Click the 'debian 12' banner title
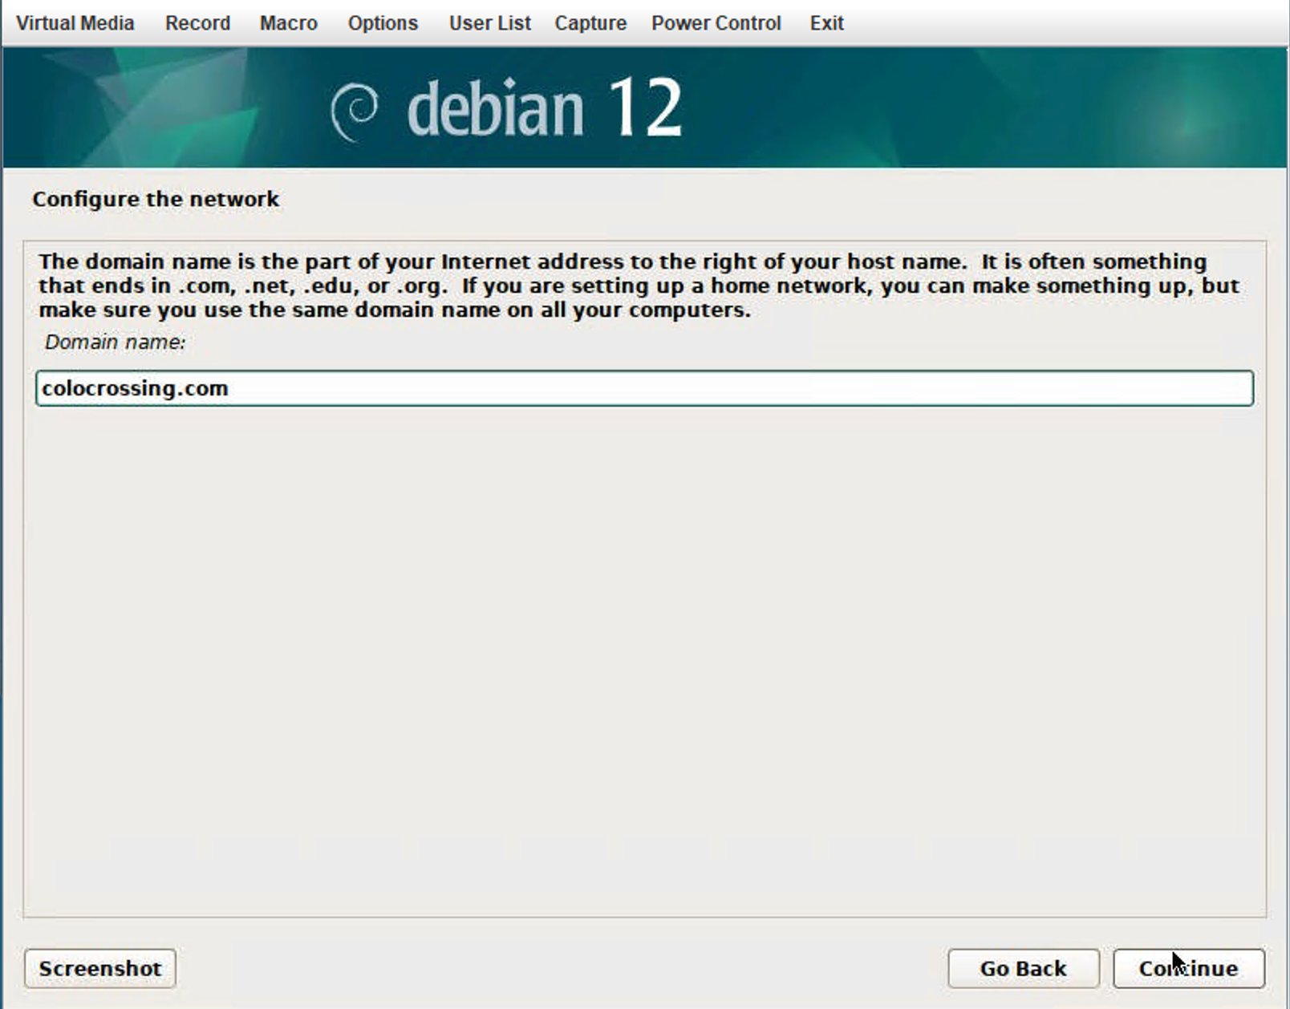1290x1009 pixels. coord(545,109)
